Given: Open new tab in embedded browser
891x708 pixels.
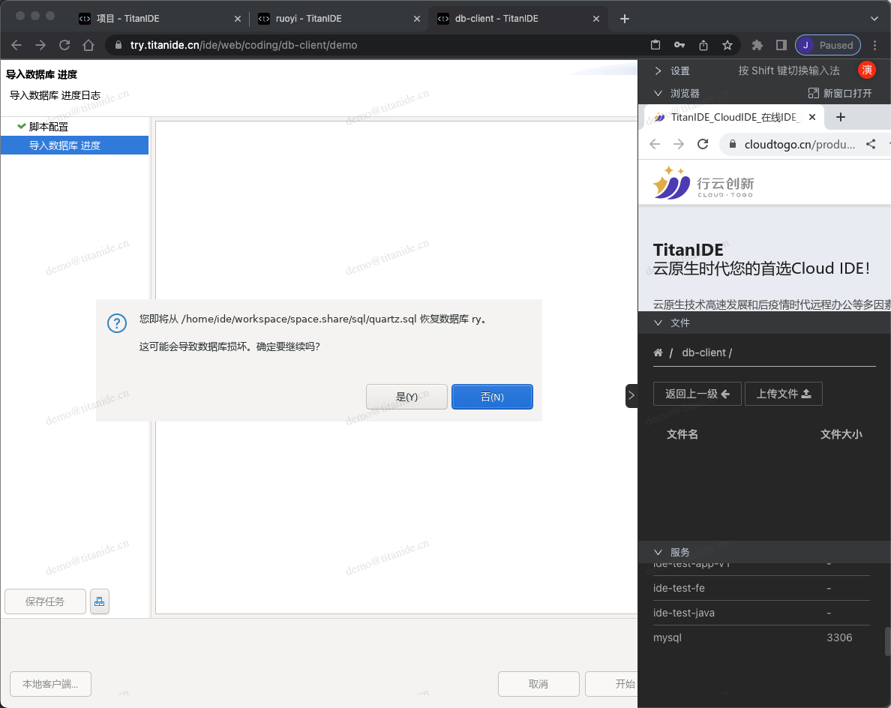Looking at the screenshot, I should [x=841, y=117].
